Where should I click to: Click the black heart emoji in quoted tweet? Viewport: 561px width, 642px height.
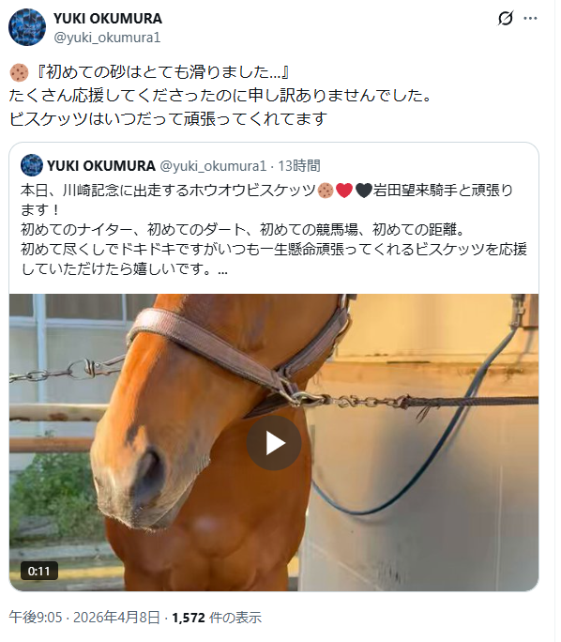coord(363,191)
